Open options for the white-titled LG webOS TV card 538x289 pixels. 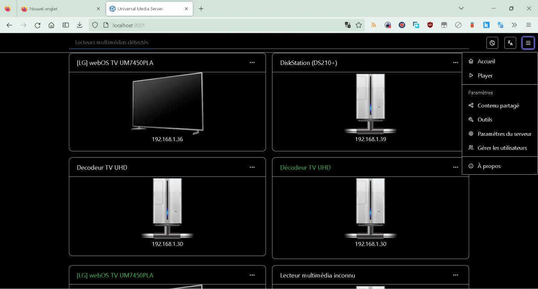pos(252,63)
